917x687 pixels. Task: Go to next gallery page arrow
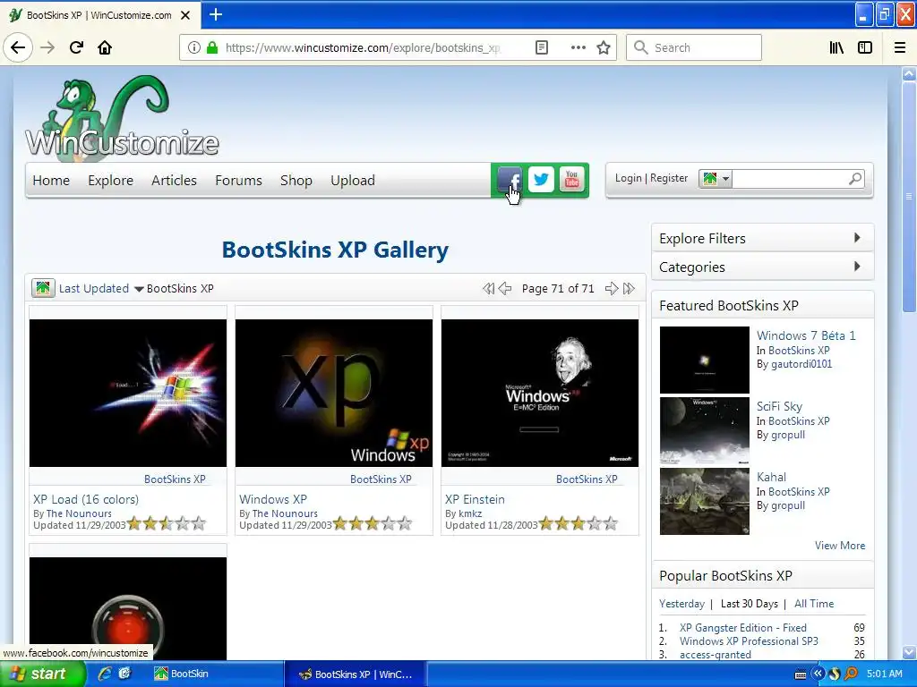(611, 289)
